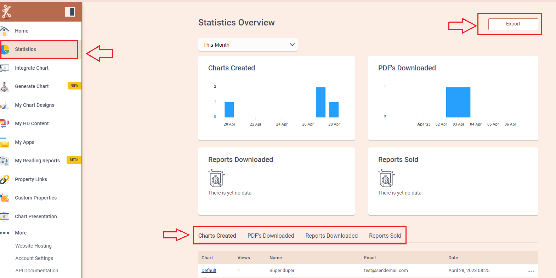Toggle the sidebar collapse icon

[x=70, y=12]
